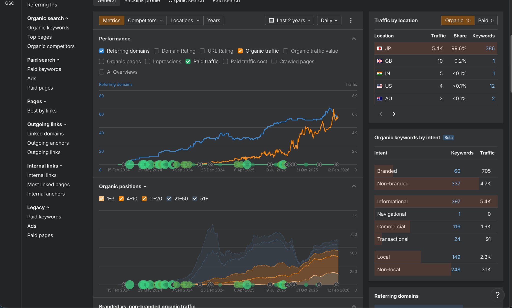The image size is (512, 308).
Task: Collapse the Performance section chevron
Action: [354, 39]
